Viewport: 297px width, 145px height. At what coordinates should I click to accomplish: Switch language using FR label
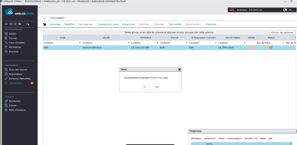[290, 10]
